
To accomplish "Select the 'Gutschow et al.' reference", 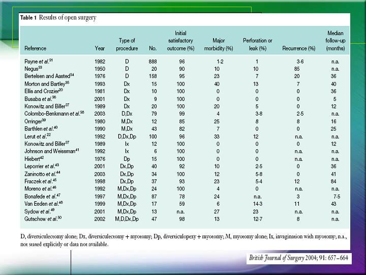I will [43, 219].
